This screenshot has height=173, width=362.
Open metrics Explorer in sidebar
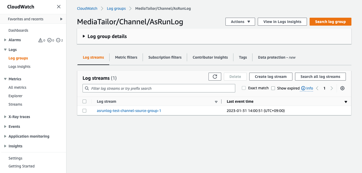point(15,96)
